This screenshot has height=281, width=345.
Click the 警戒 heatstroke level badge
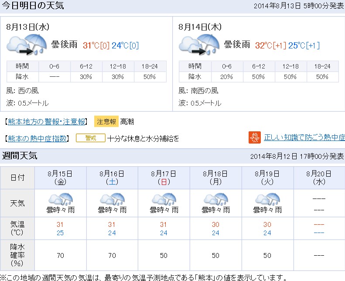pos(90,138)
